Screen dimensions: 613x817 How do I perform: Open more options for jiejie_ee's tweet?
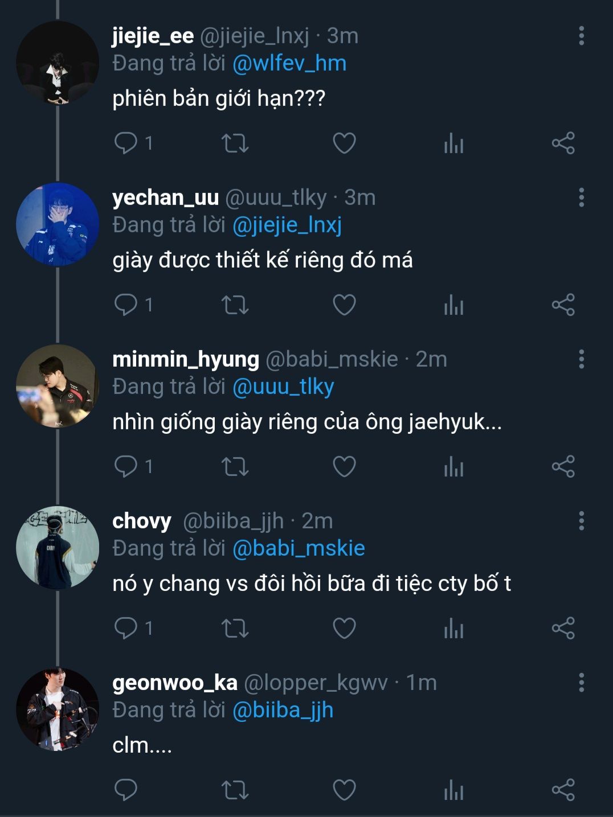click(581, 36)
